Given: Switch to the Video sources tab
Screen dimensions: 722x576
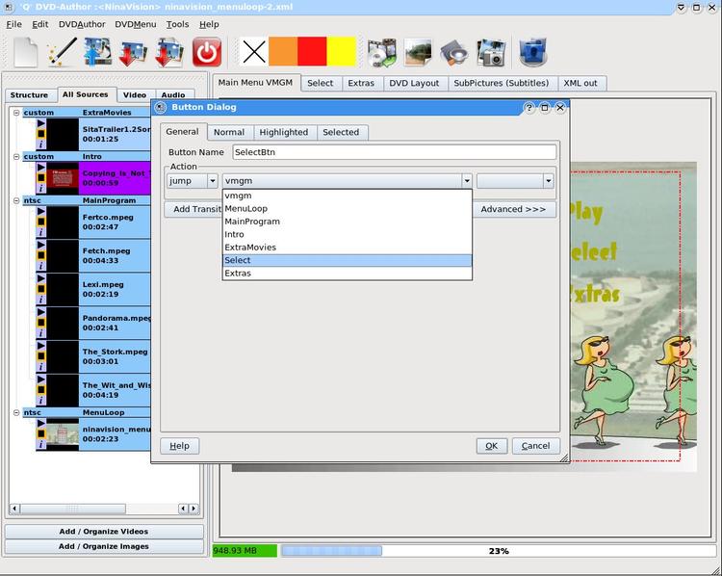Looking at the screenshot, I should [x=135, y=95].
